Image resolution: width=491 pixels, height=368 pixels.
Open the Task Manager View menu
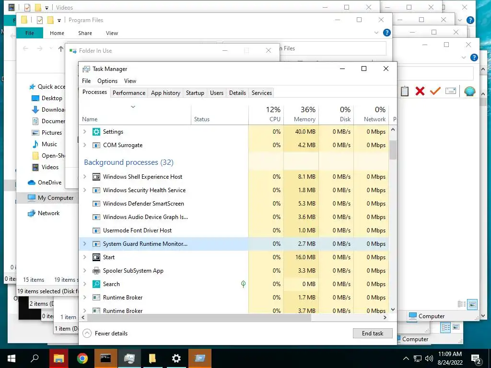(x=130, y=80)
